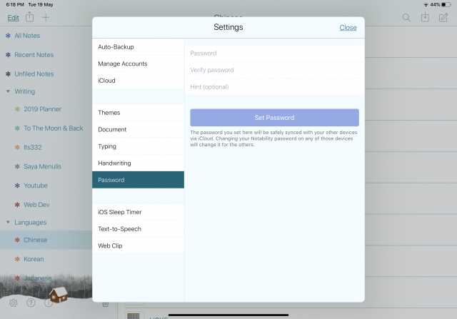Tap the import download icon
Image resolution: width=457 pixels, height=319 pixels.
point(425,17)
